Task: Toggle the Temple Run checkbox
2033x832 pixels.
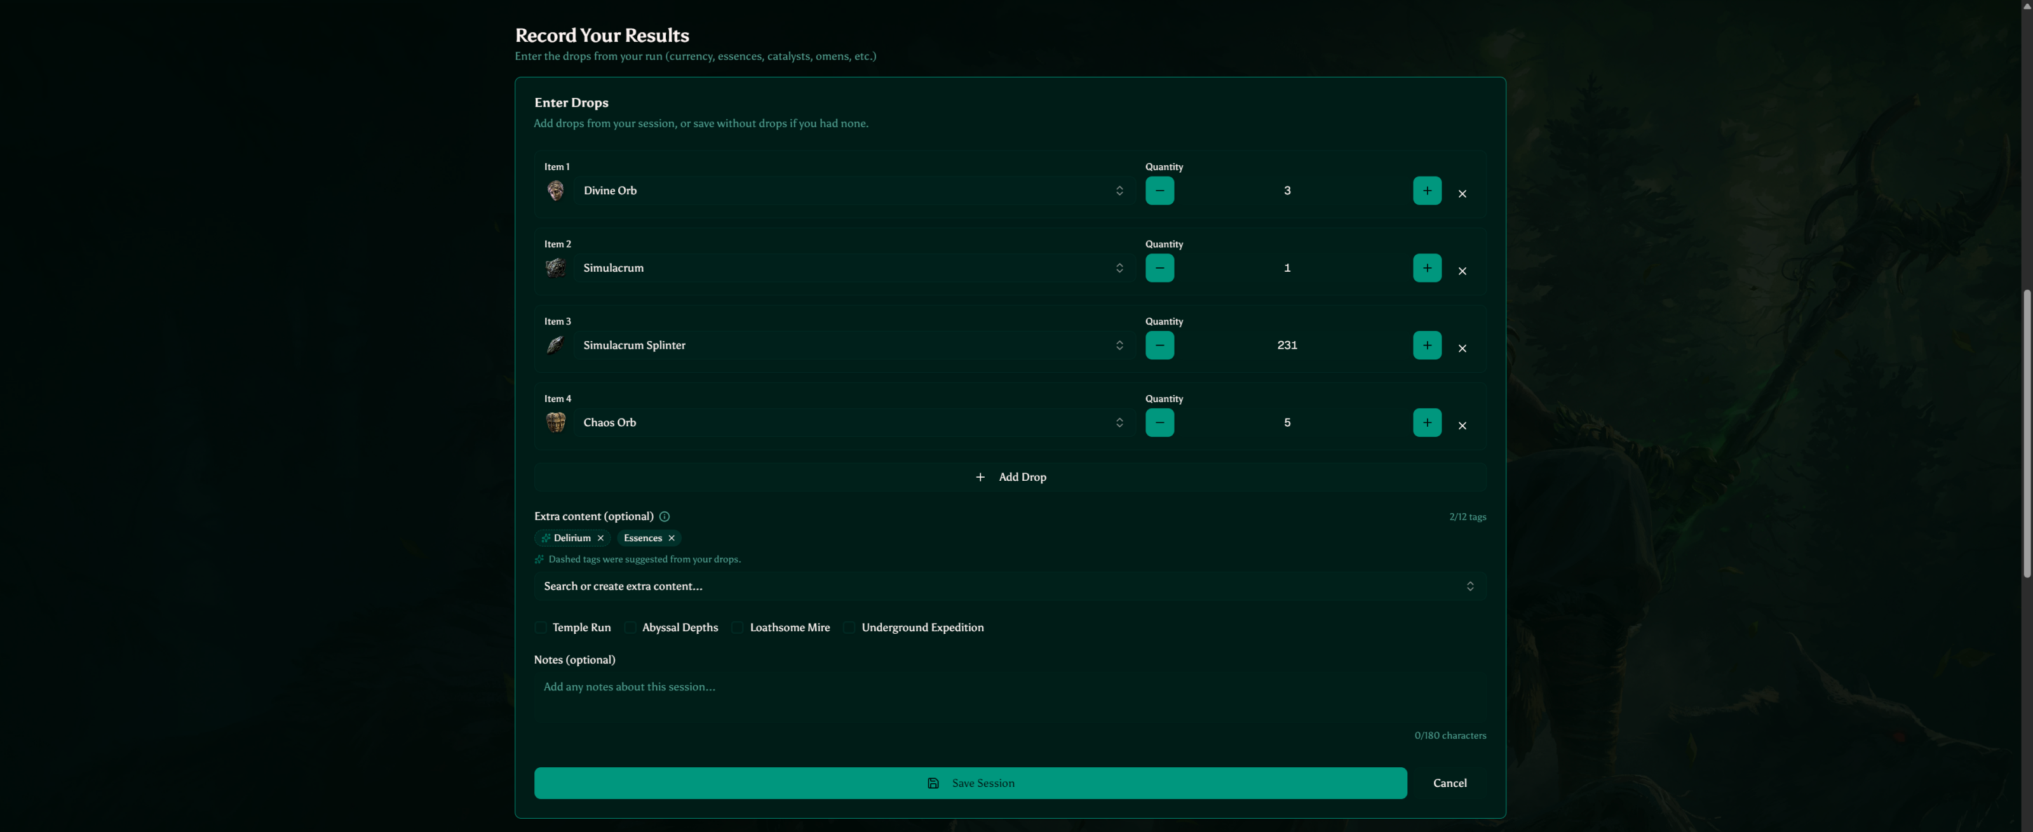Action: pyautogui.click(x=541, y=627)
